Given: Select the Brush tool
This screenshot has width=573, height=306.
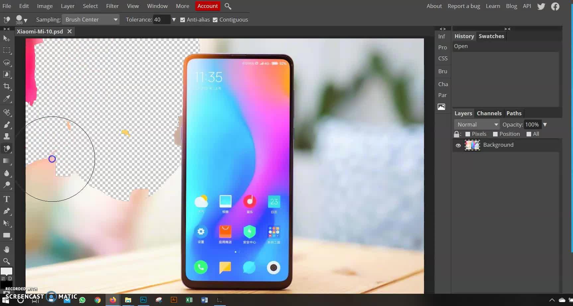Looking at the screenshot, I should 6,125.
